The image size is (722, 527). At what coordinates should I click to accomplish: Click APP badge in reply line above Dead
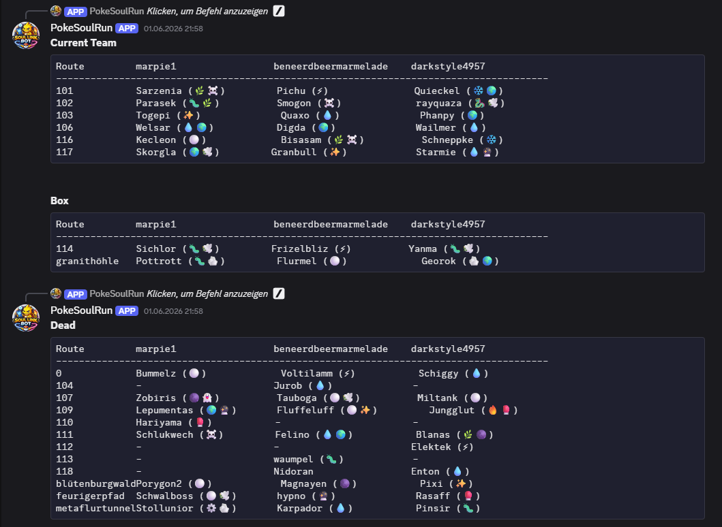click(76, 294)
